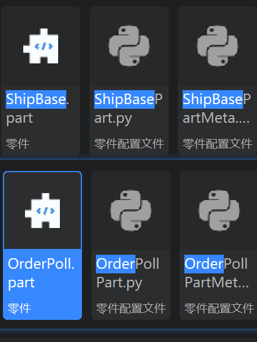This screenshot has height=342, width=257.
Task: Select the ShipBase.part puzzle piece icon
Action: coord(41,46)
